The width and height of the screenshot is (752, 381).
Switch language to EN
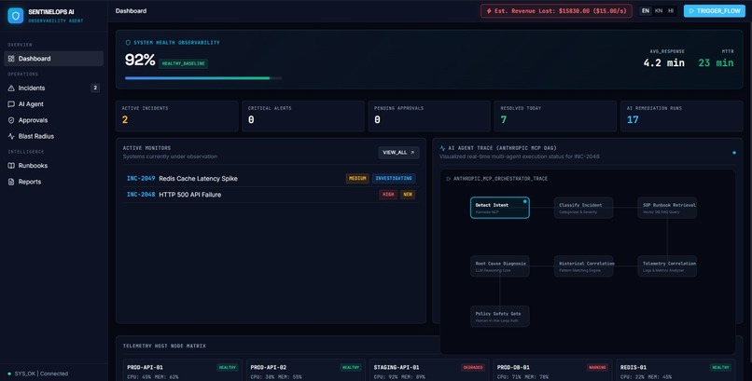pyautogui.click(x=646, y=10)
